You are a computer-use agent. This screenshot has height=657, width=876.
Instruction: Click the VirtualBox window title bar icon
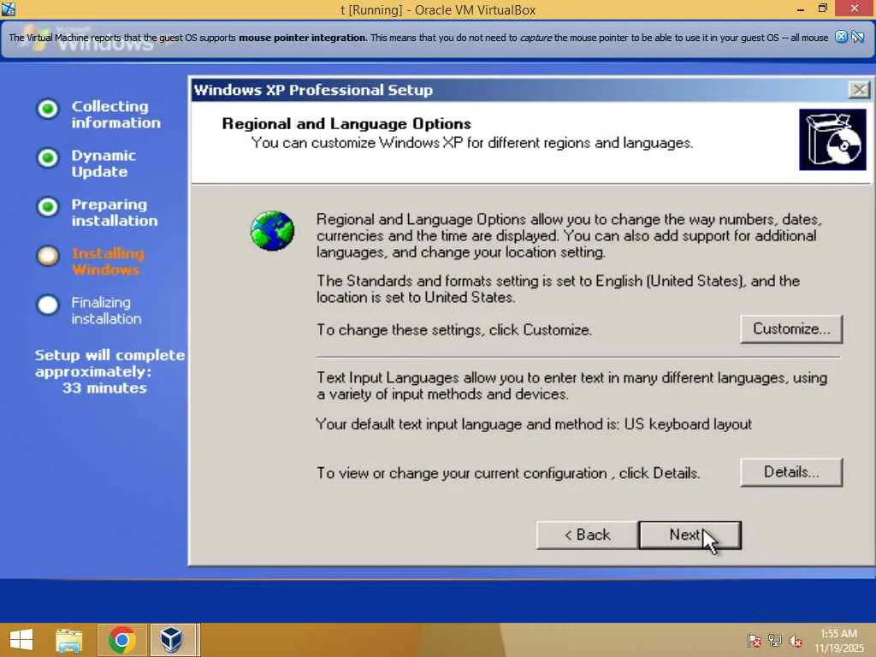(x=9, y=9)
